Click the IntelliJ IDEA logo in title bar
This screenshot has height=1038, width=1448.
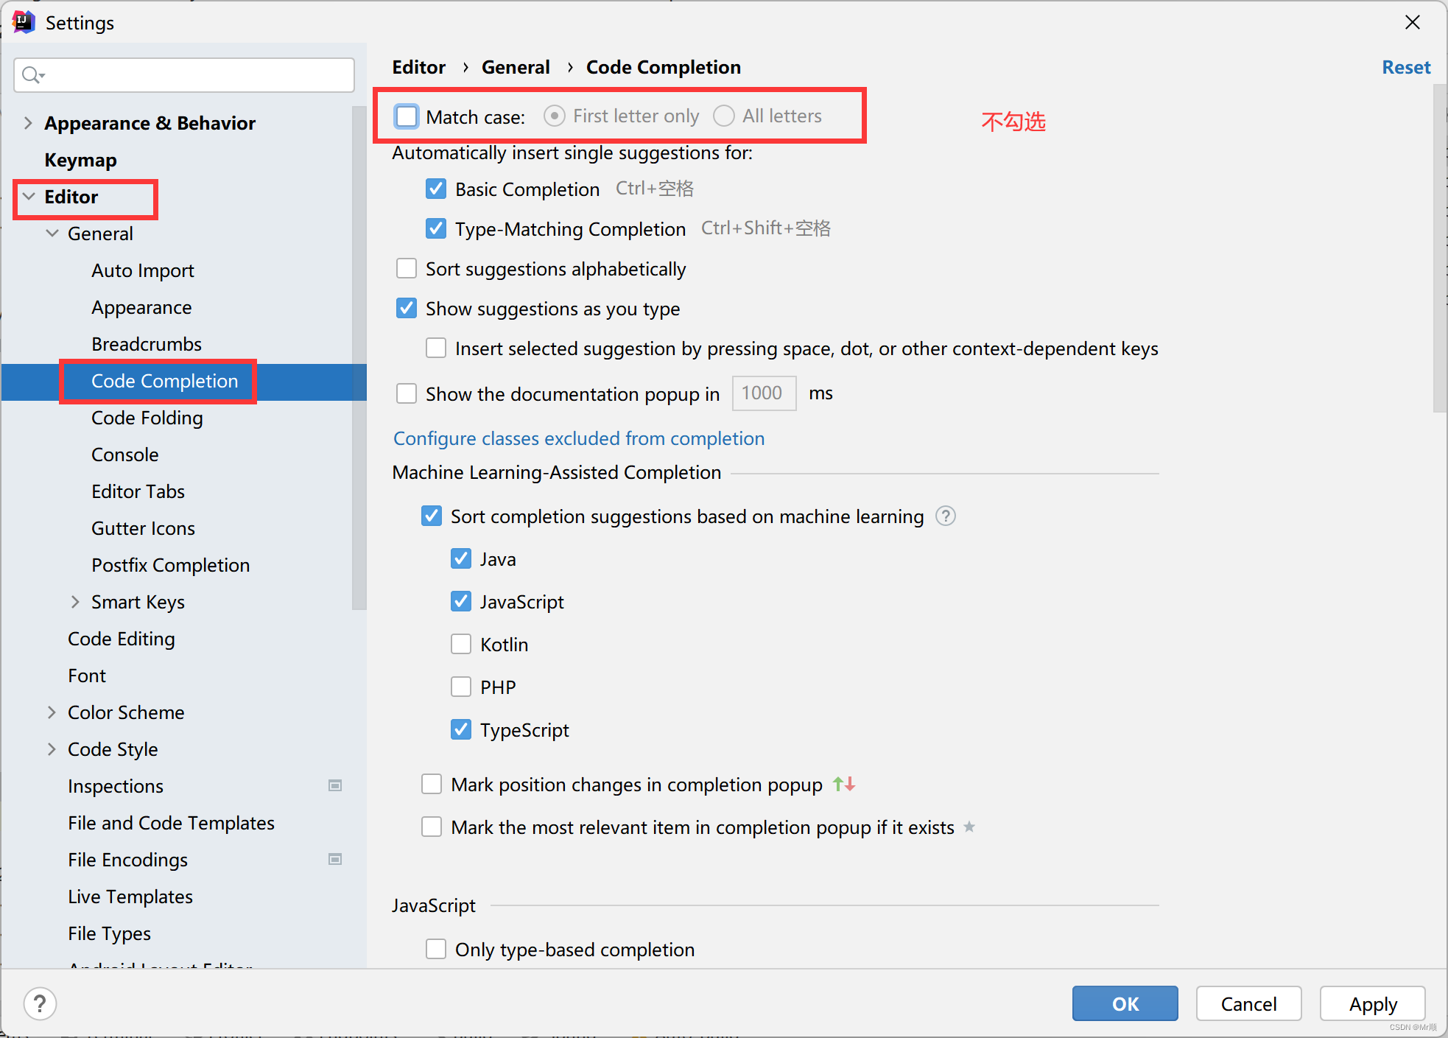point(23,22)
